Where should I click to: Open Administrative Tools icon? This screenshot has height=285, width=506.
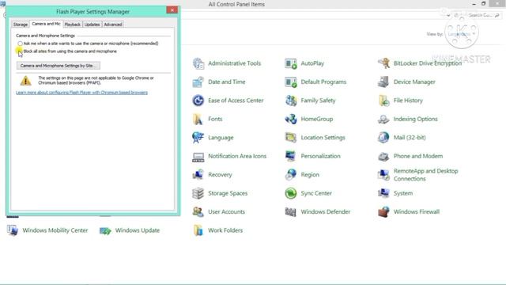[x=198, y=63]
